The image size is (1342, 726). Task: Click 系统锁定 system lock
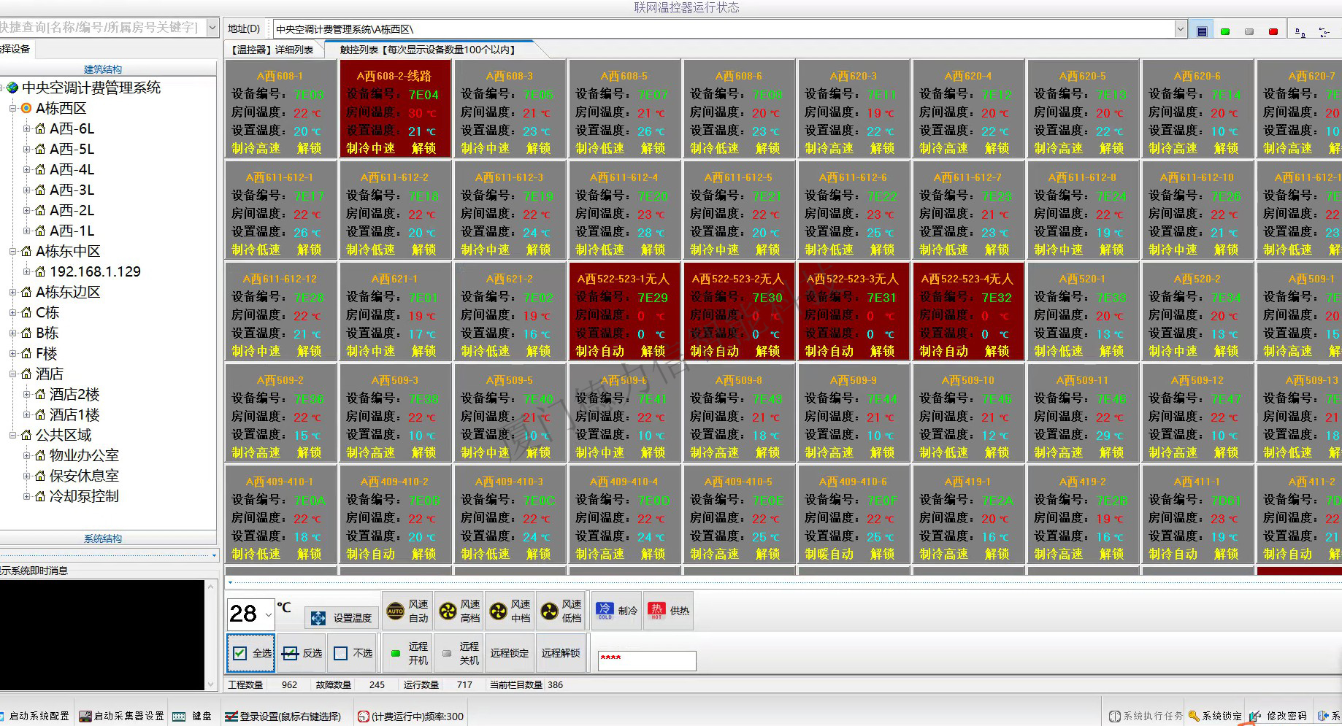point(1215,717)
